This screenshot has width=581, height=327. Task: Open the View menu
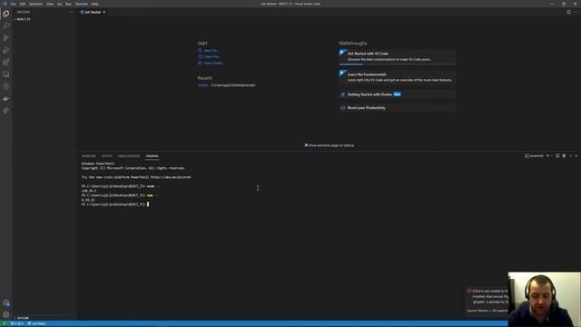[50, 4]
